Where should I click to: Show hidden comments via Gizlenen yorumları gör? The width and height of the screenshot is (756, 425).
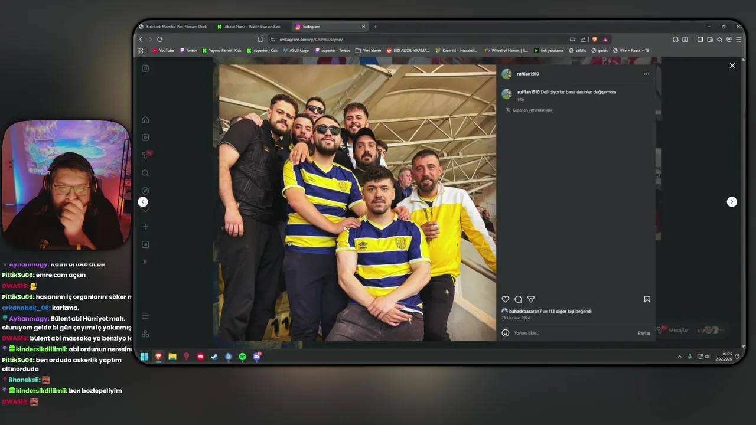529,110
